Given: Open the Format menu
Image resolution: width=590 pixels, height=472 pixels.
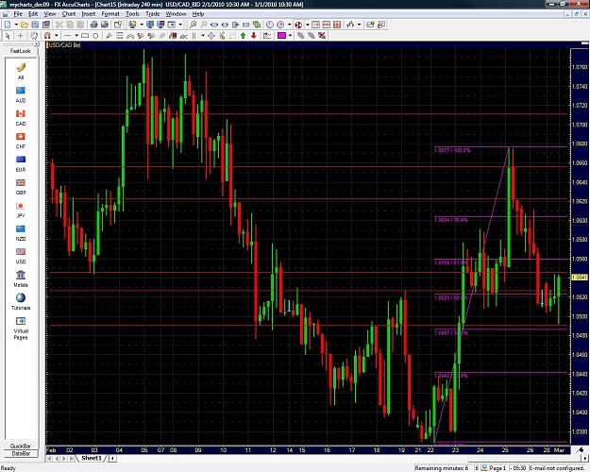Looking at the screenshot, I should click(110, 14).
